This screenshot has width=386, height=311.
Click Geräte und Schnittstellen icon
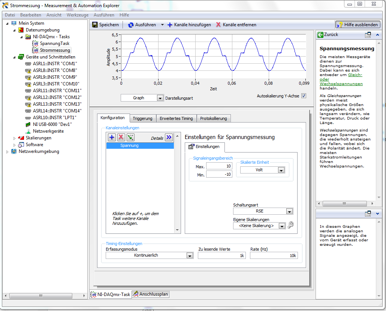[x=21, y=57]
